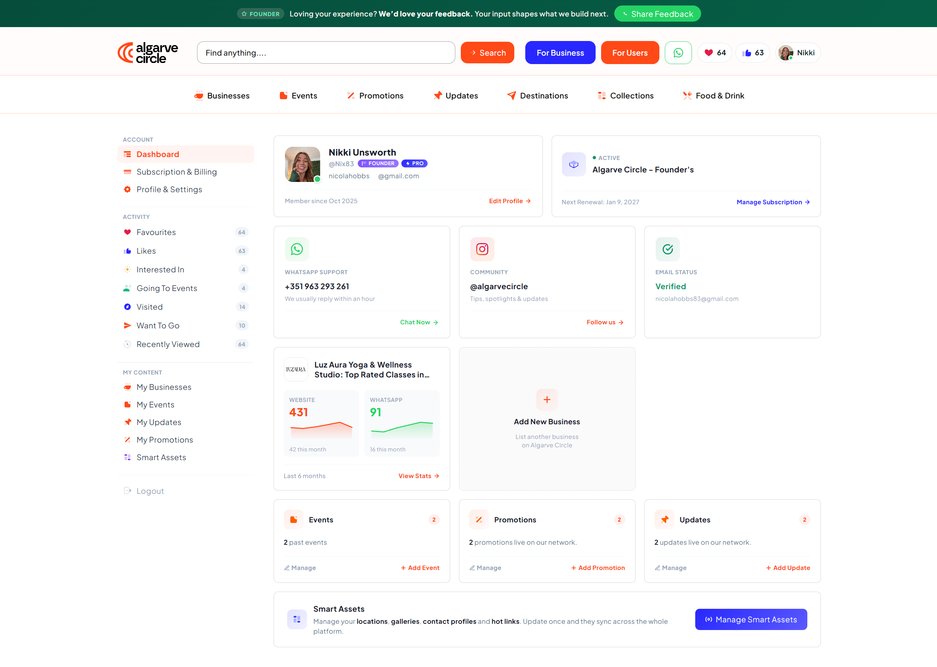Click the Add Update link
This screenshot has width=937, height=667.
788,568
